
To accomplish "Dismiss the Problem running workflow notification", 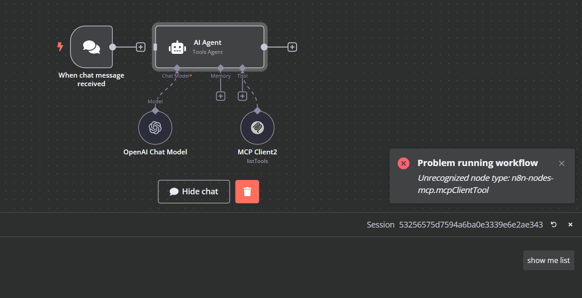I will pyautogui.click(x=561, y=163).
